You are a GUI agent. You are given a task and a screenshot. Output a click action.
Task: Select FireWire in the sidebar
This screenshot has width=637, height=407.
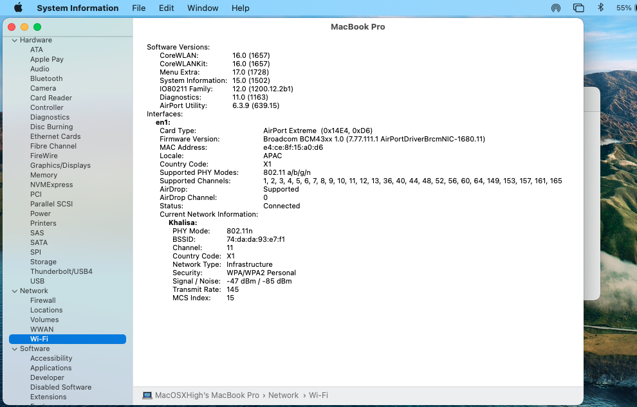pos(44,156)
